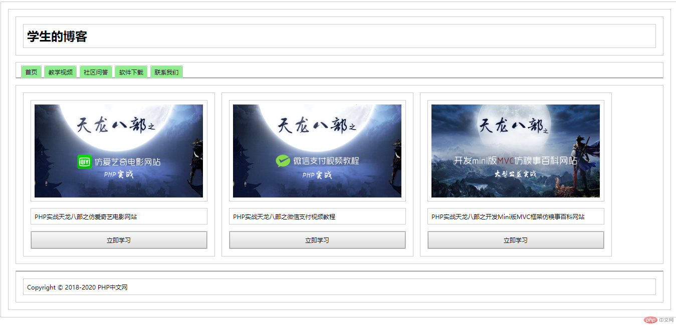Click the iQIYI logo icon in first thumbnail
The image size is (676, 325).
pos(85,161)
